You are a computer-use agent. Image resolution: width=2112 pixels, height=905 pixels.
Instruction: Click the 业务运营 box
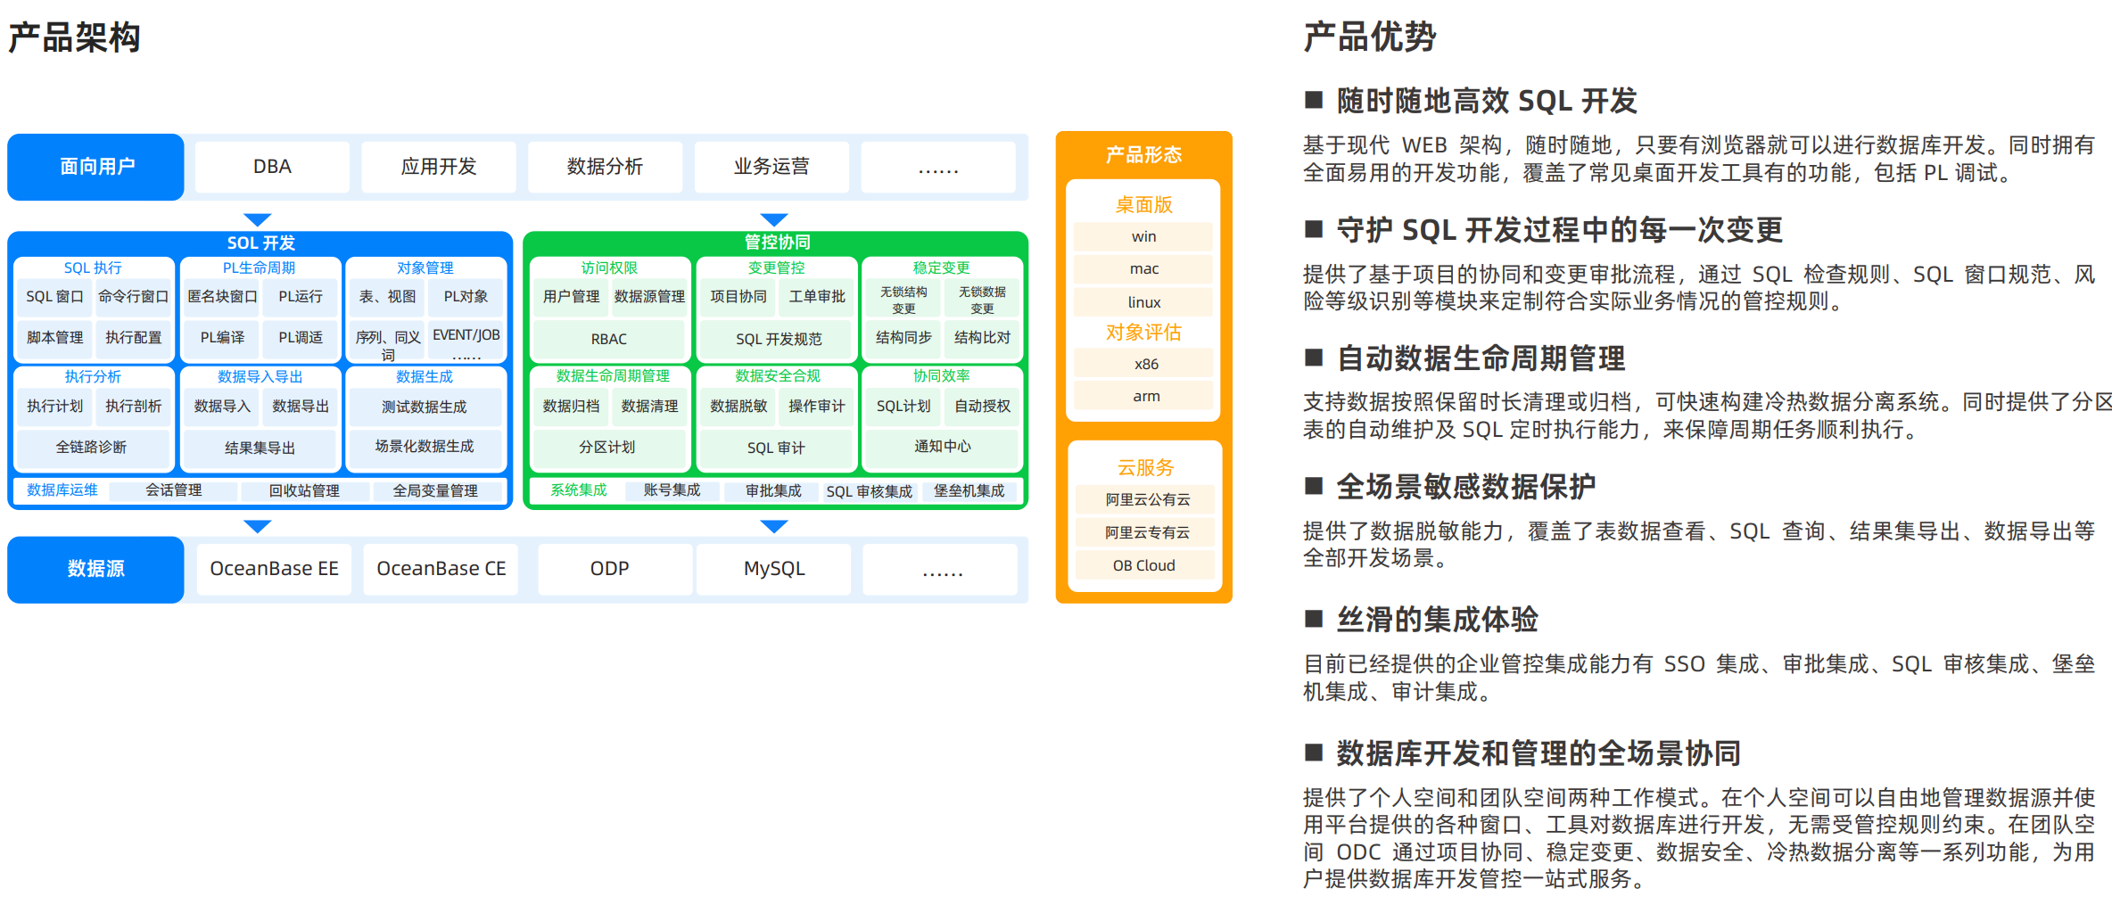click(x=771, y=167)
